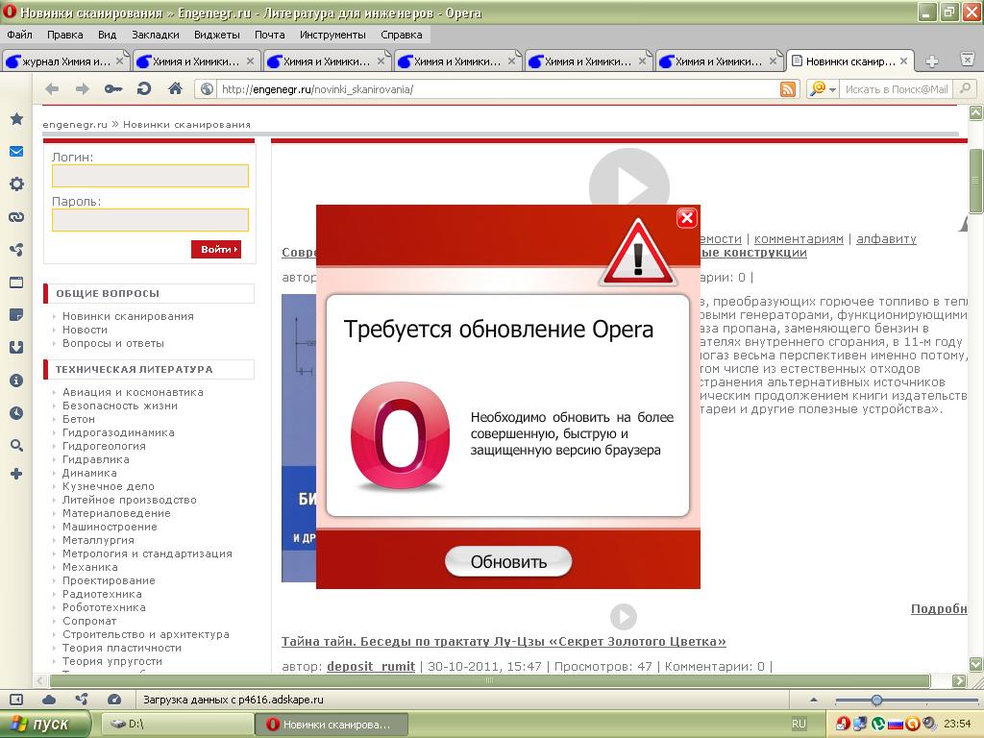Viewport: 984px width, 738px height.
Task: Add new tab with plus button
Action: 931,61
